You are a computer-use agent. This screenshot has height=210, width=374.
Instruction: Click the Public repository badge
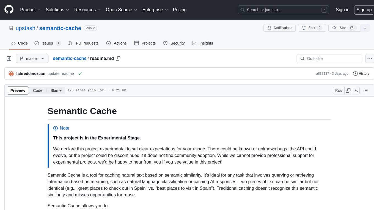coord(90,28)
